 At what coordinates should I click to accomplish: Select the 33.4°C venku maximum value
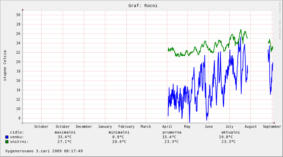click(x=65, y=137)
